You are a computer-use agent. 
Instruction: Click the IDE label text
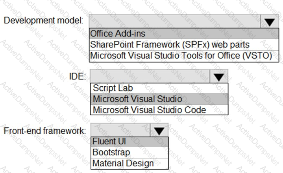tap(77, 76)
